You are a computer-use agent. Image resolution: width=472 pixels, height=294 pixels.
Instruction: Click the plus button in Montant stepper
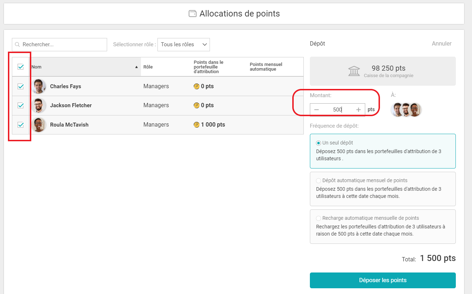pos(358,110)
